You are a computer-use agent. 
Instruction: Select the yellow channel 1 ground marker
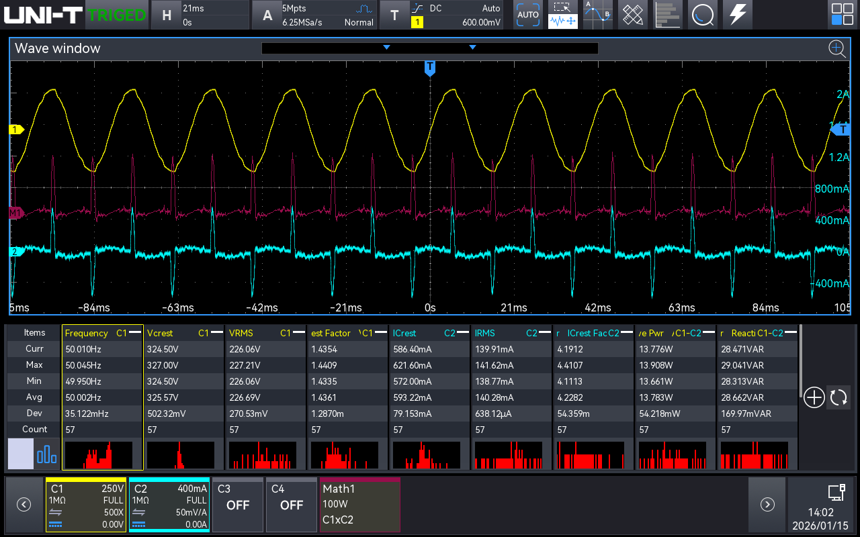pos(16,130)
